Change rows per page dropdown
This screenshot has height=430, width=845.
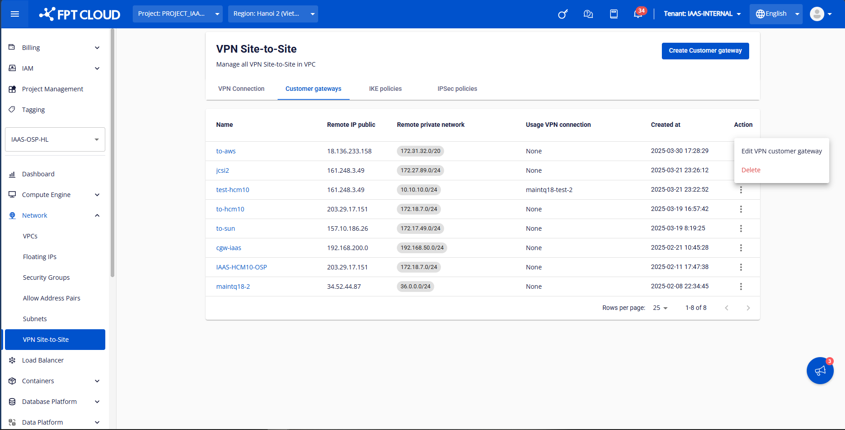point(660,308)
